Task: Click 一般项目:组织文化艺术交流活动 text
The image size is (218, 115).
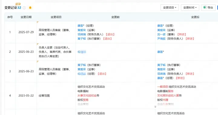Action: click(x=177, y=87)
